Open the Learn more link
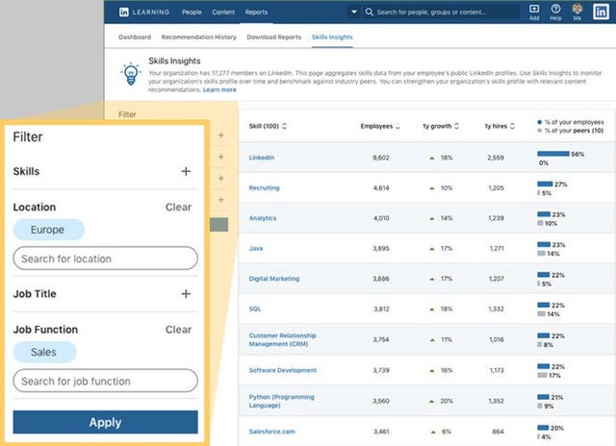The width and height of the screenshot is (616, 446). tap(219, 89)
